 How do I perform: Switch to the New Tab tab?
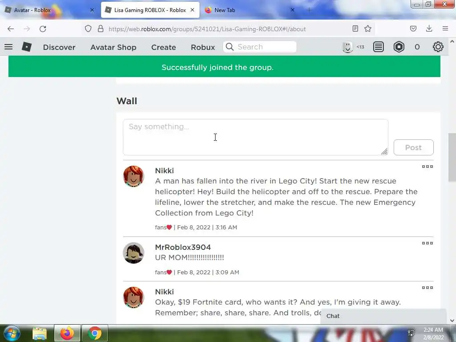coord(249,10)
